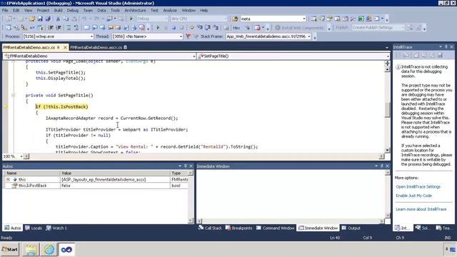
Task: Click the Step Into icon
Action: click(200, 28)
